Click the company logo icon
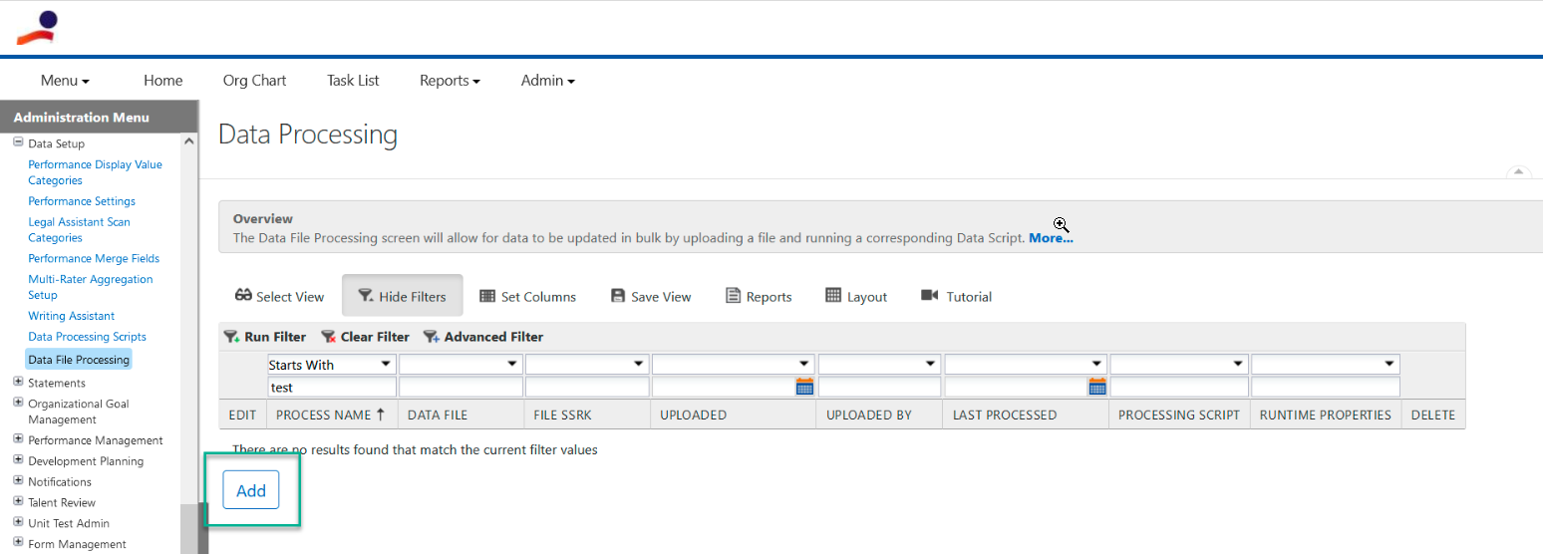 [x=37, y=28]
